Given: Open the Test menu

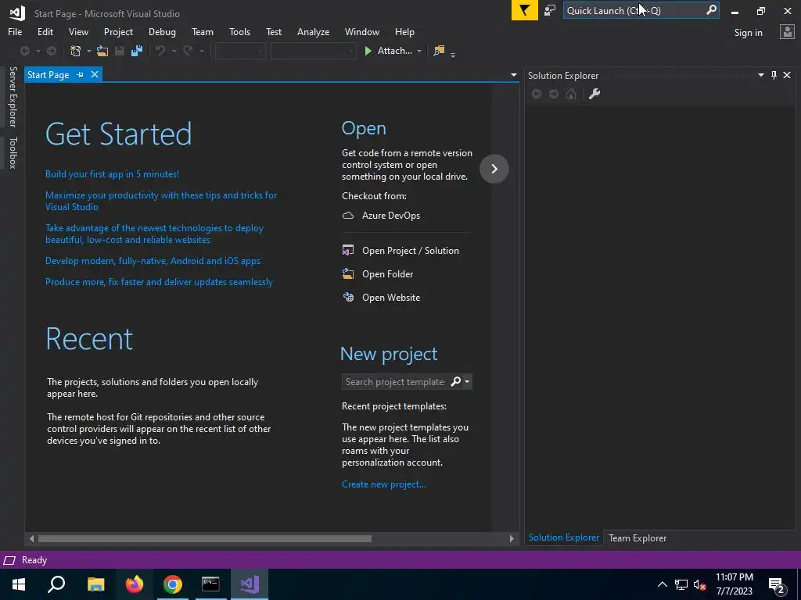Looking at the screenshot, I should click(x=273, y=32).
